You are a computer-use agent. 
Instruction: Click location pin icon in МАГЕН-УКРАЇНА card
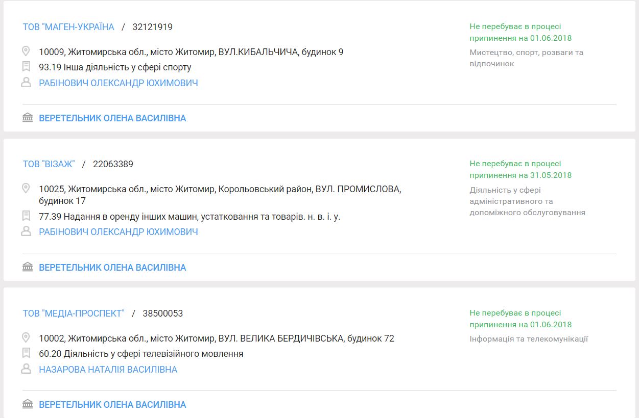(26, 51)
